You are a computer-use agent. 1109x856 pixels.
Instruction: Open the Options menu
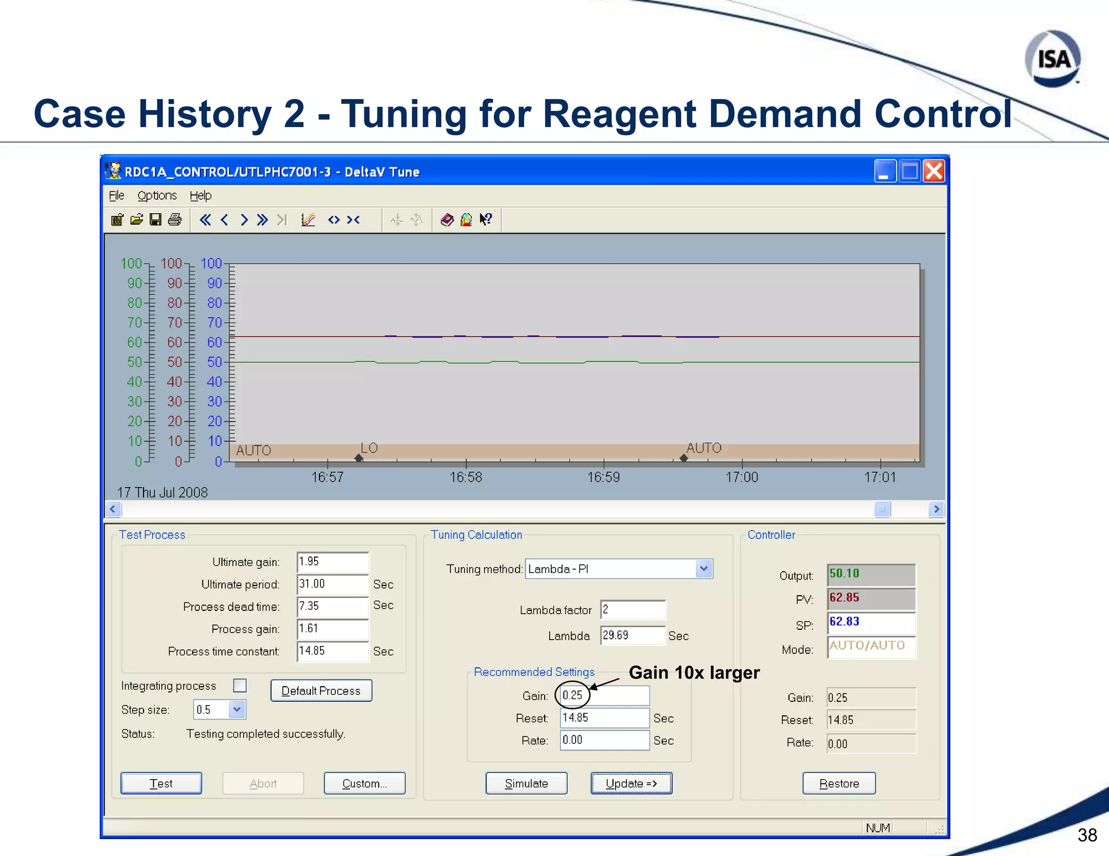coord(157,195)
